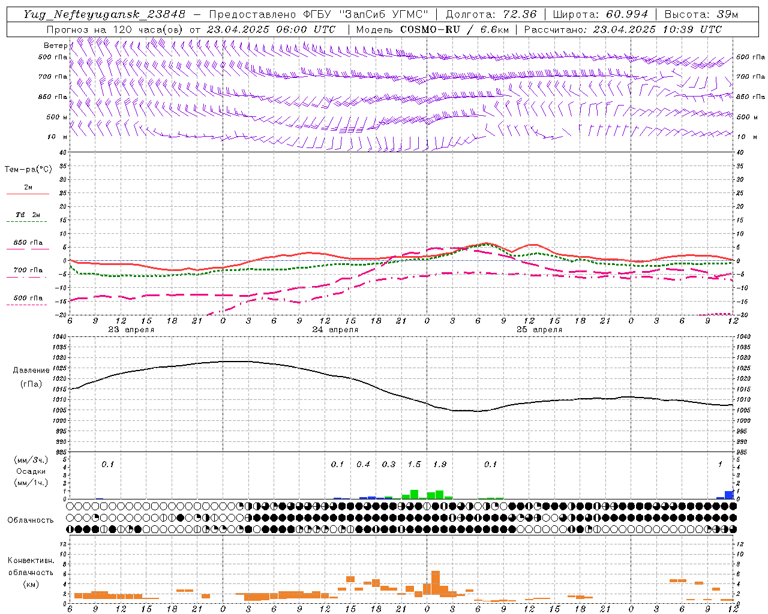768x614 pixels.
Task: Click the 24 апреля date label
Action: 335,330
